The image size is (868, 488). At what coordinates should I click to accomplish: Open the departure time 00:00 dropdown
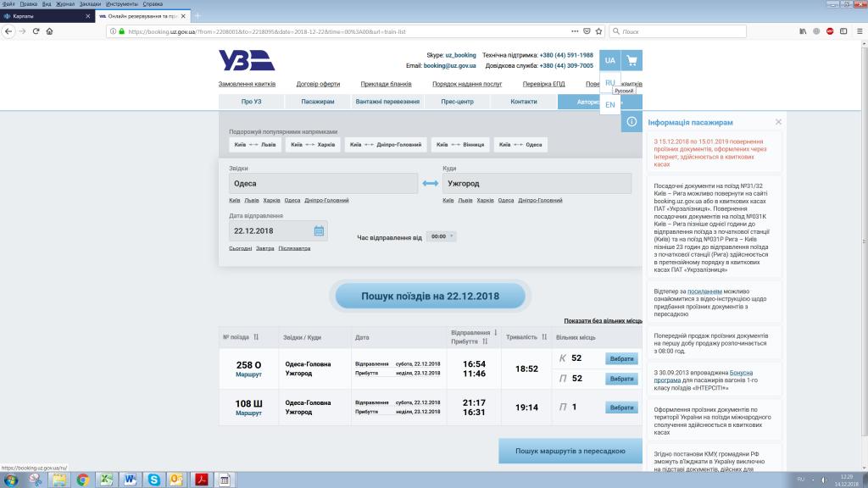click(441, 236)
